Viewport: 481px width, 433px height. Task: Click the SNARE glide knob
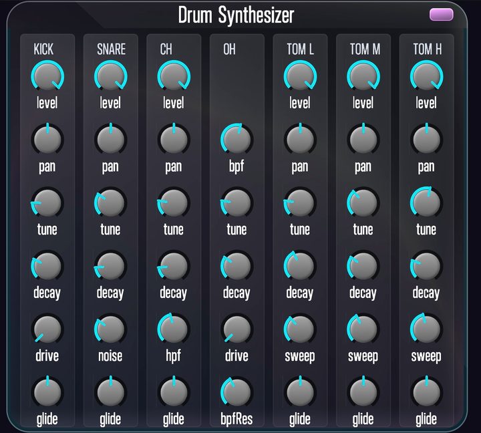coord(110,392)
